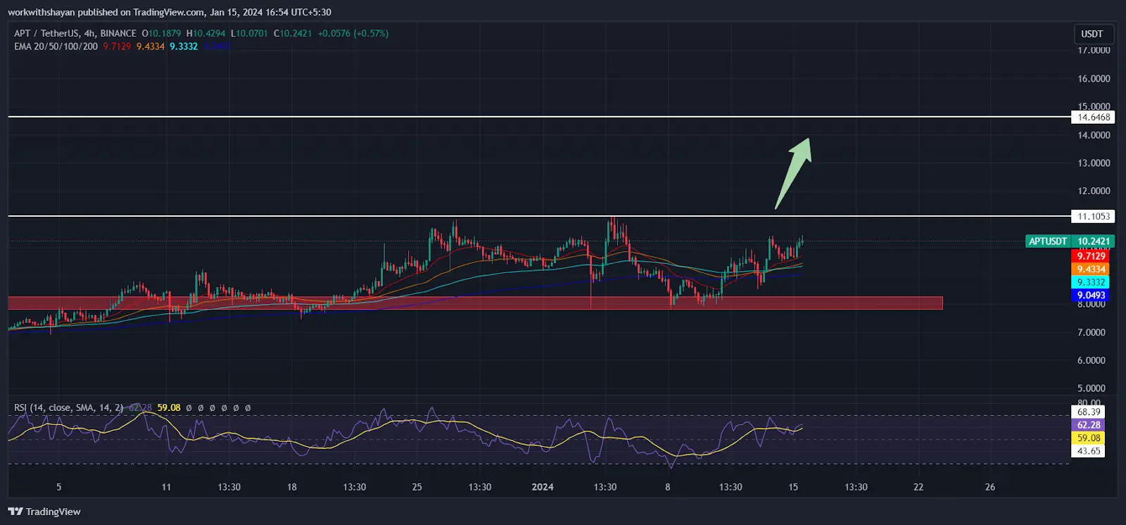The height and width of the screenshot is (525, 1126).
Task: Select the 11.1053 horizontal line price tag
Action: point(1094,216)
